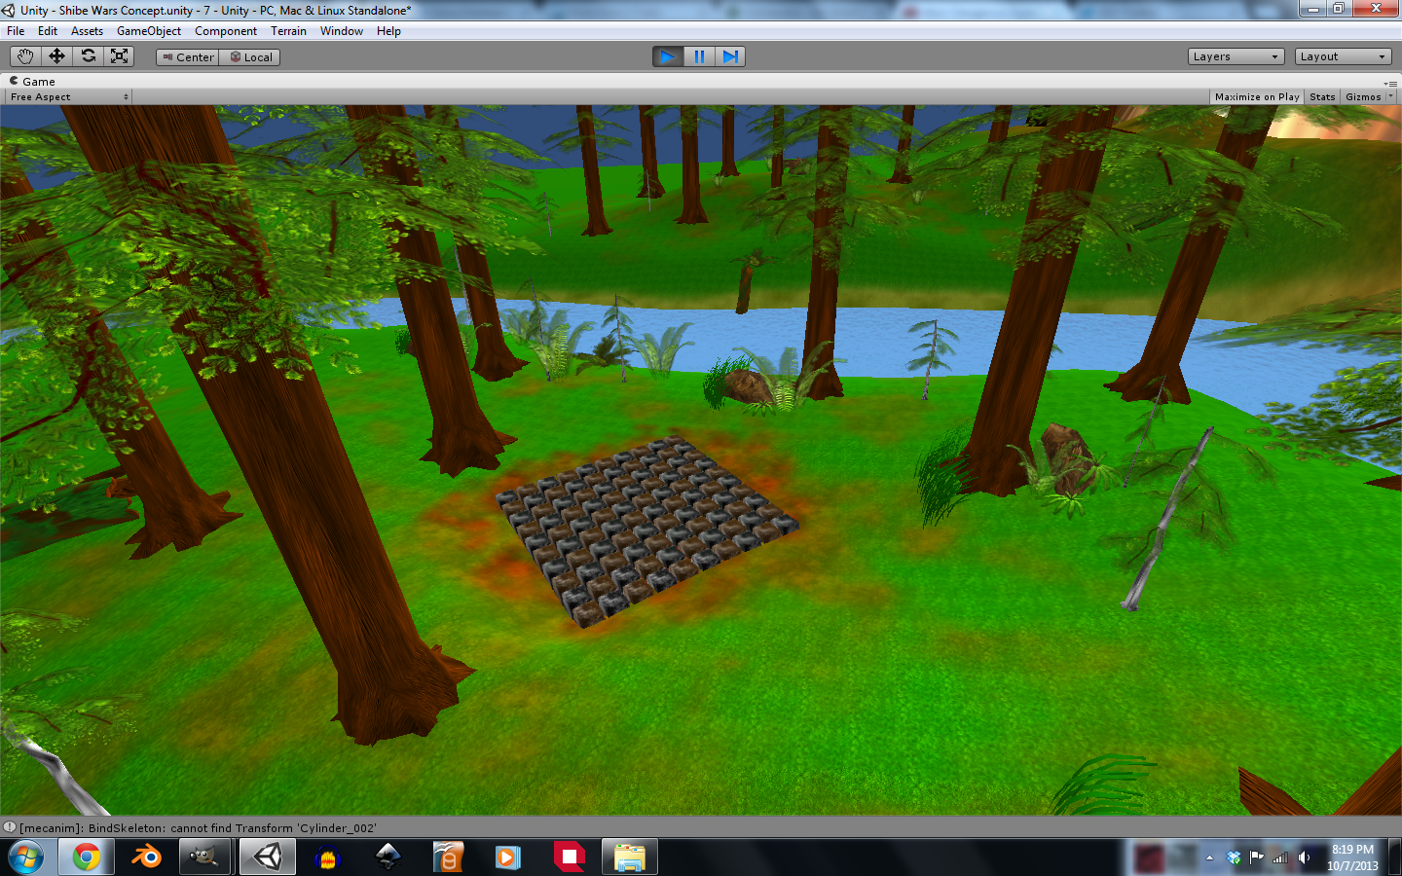This screenshot has width=1402, height=876.
Task: Toggle Gizmos display
Action: 1363,96
